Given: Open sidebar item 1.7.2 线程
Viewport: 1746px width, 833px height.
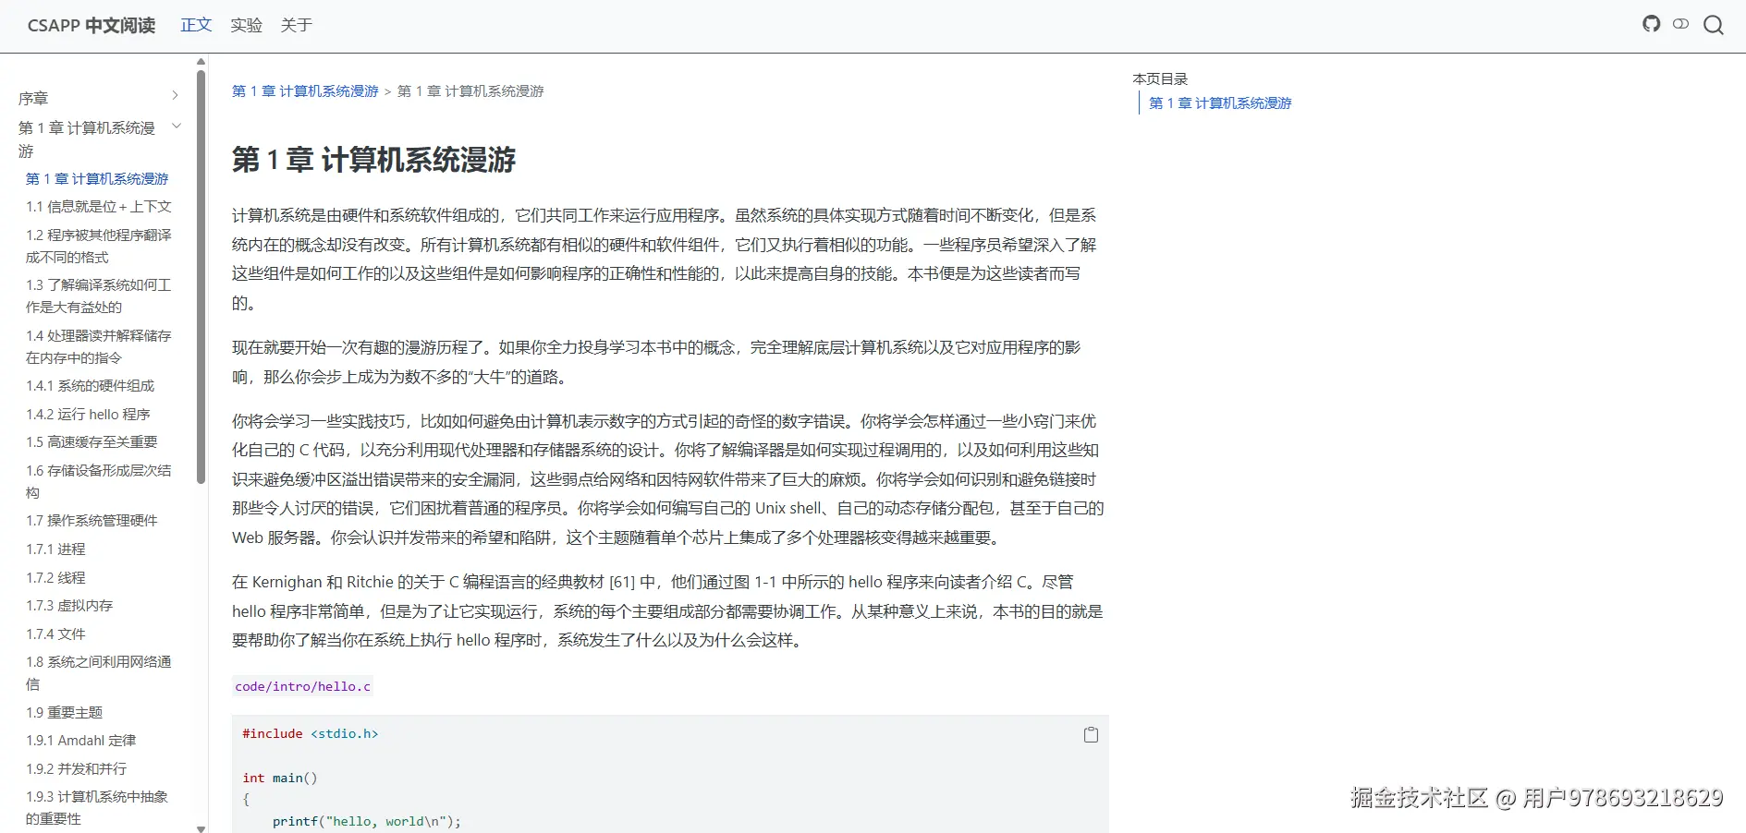Looking at the screenshot, I should pos(55,578).
